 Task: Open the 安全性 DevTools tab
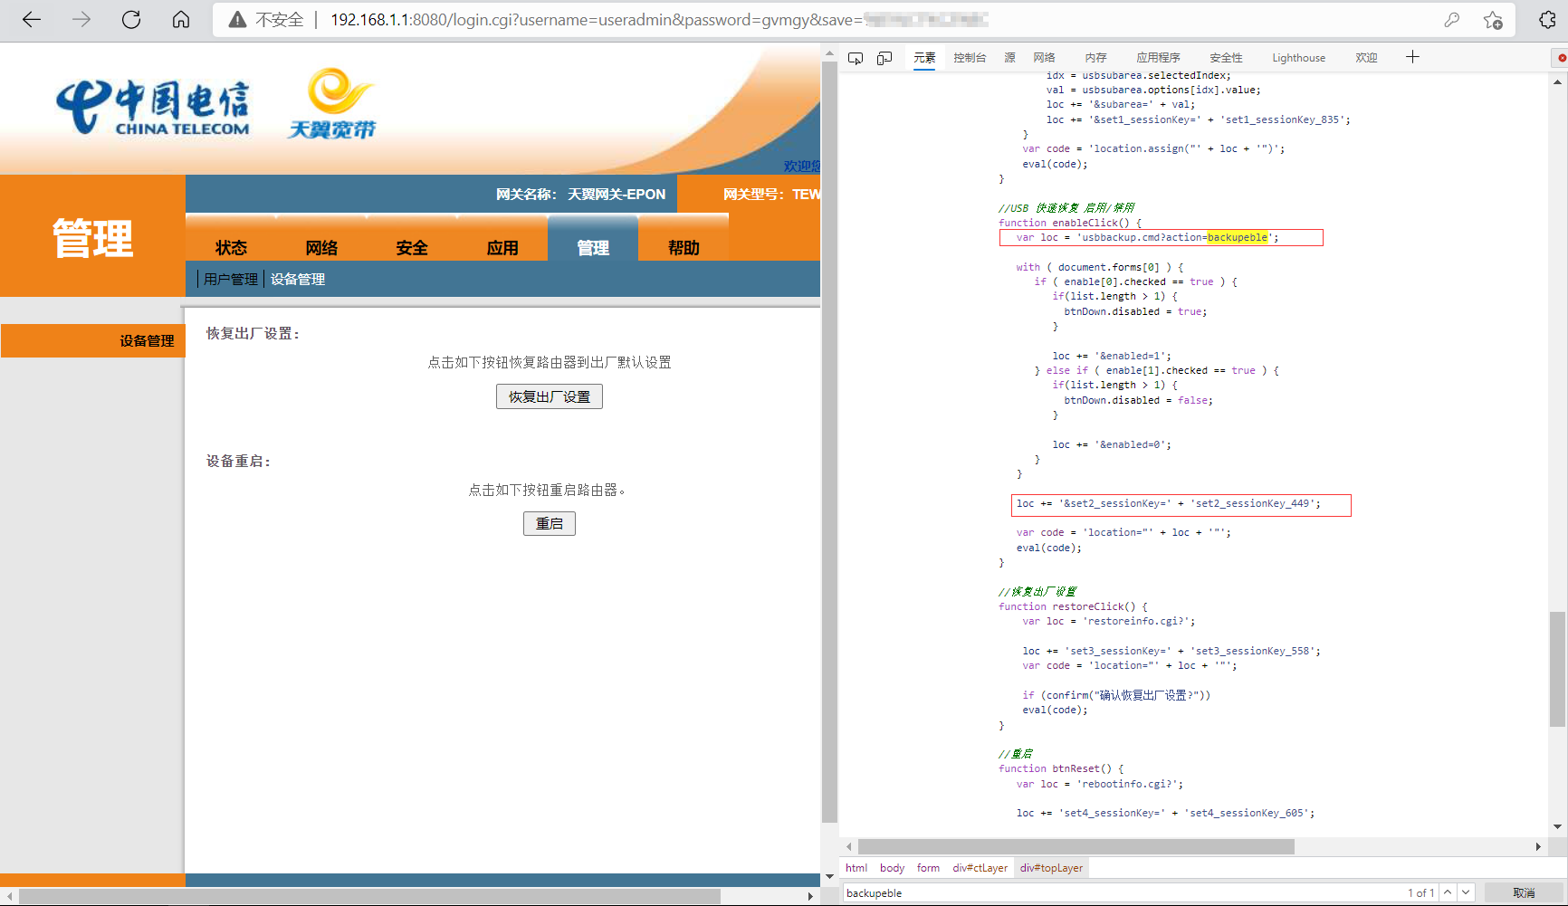(x=1226, y=58)
